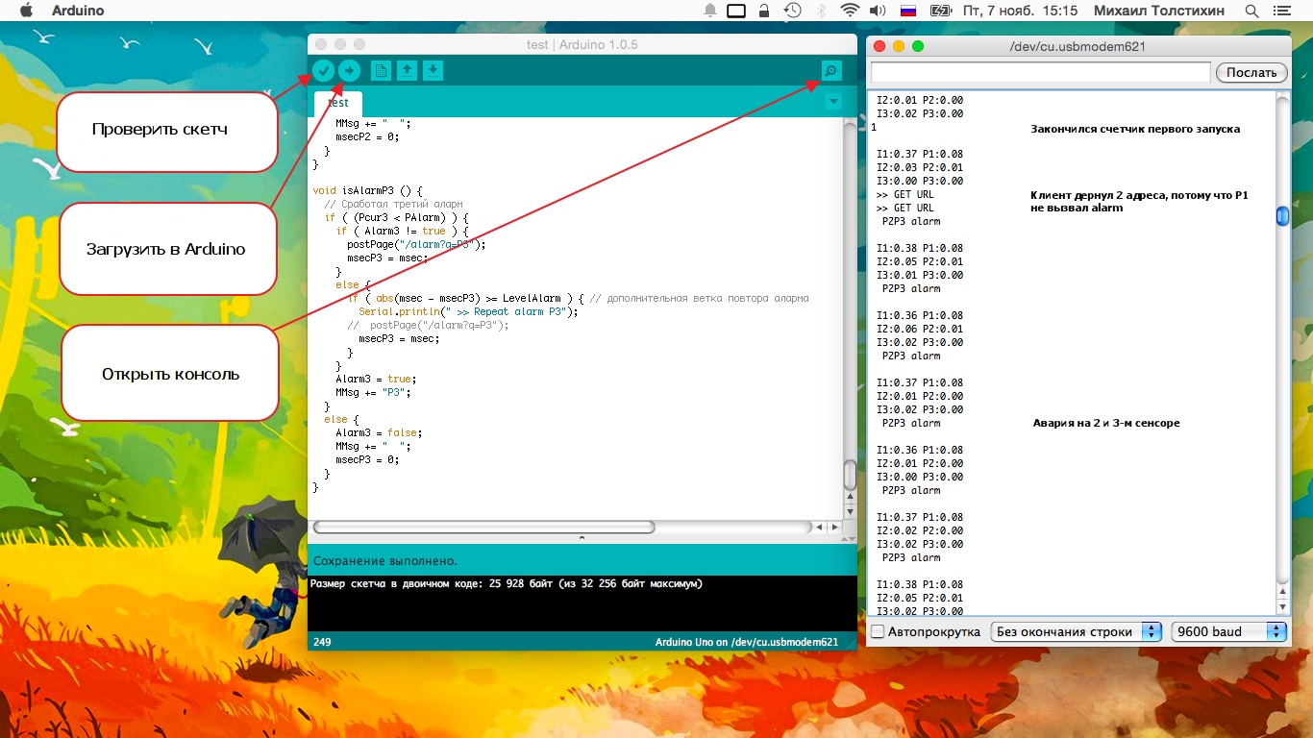Create a new sketch with the New icon
The height and width of the screenshot is (738, 1313).
382,70
